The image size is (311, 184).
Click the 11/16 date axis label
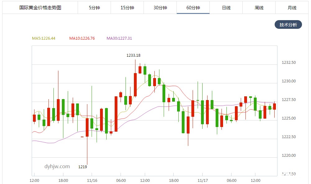click(x=92, y=180)
